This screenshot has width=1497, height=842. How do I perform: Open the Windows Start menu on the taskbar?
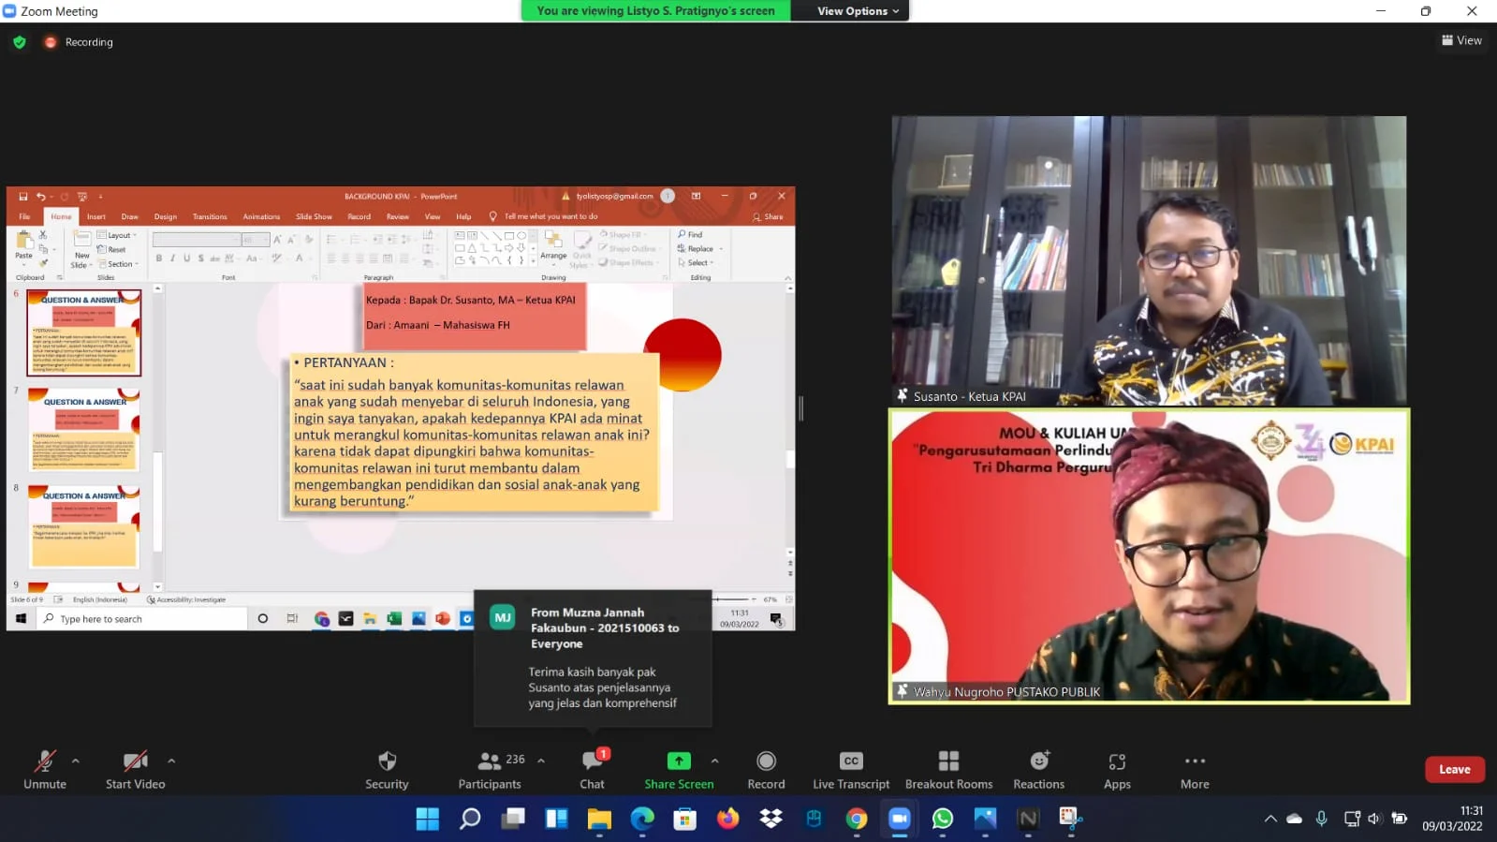pos(427,819)
